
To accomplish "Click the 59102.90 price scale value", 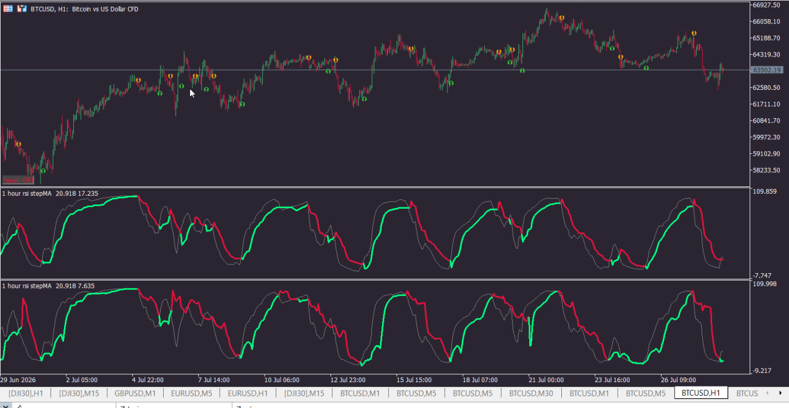I will point(766,154).
